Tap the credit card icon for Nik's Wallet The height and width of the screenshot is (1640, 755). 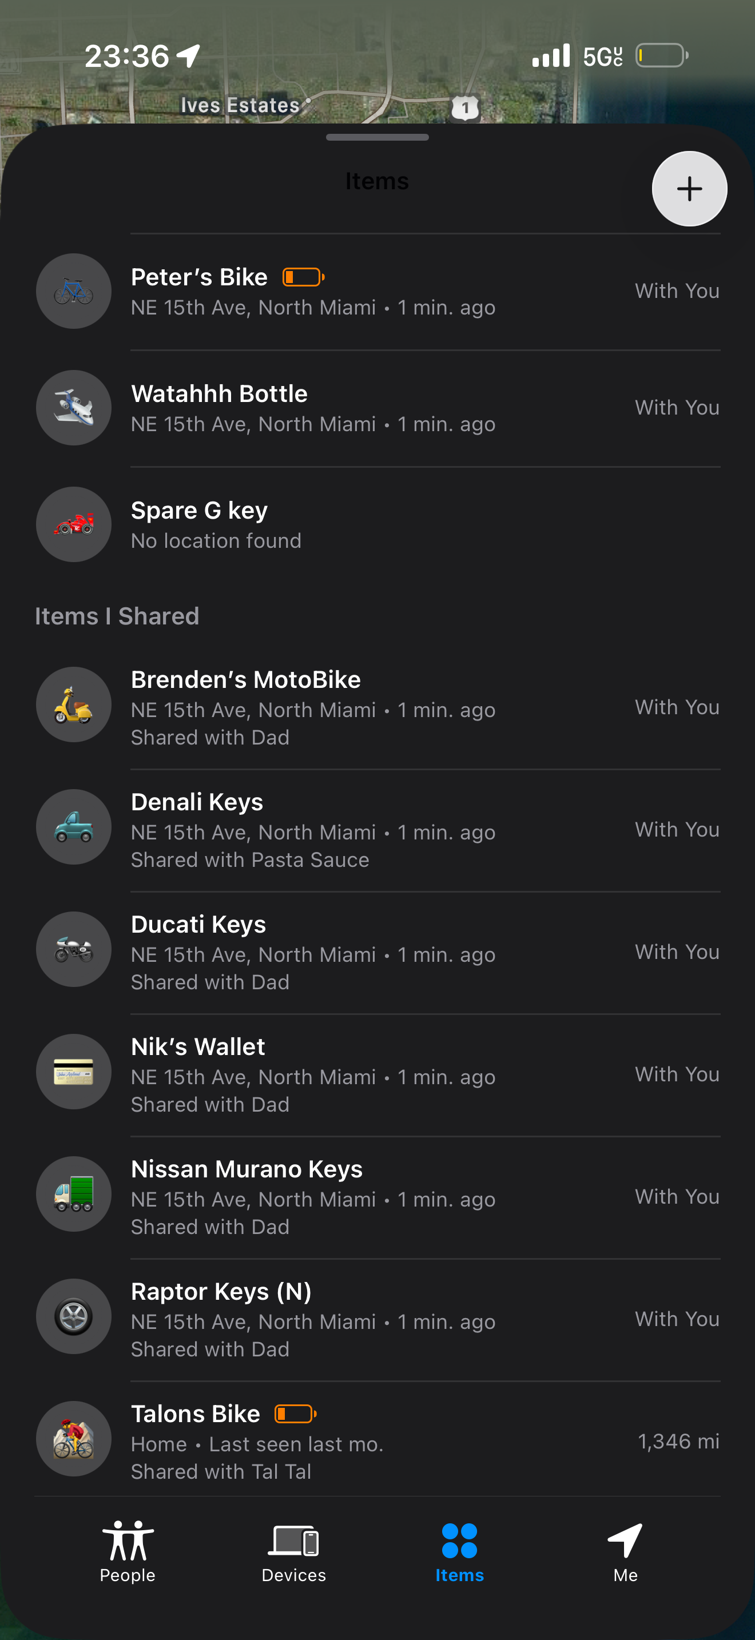pos(74,1071)
